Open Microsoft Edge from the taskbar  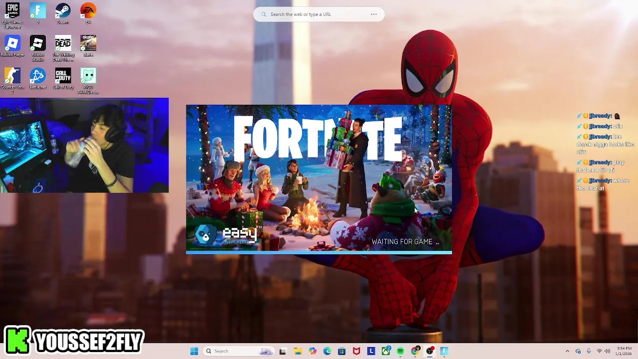[x=327, y=351]
